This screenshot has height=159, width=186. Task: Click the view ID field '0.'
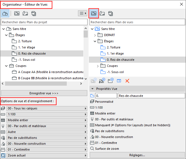pyautogui.click(x=106, y=96)
